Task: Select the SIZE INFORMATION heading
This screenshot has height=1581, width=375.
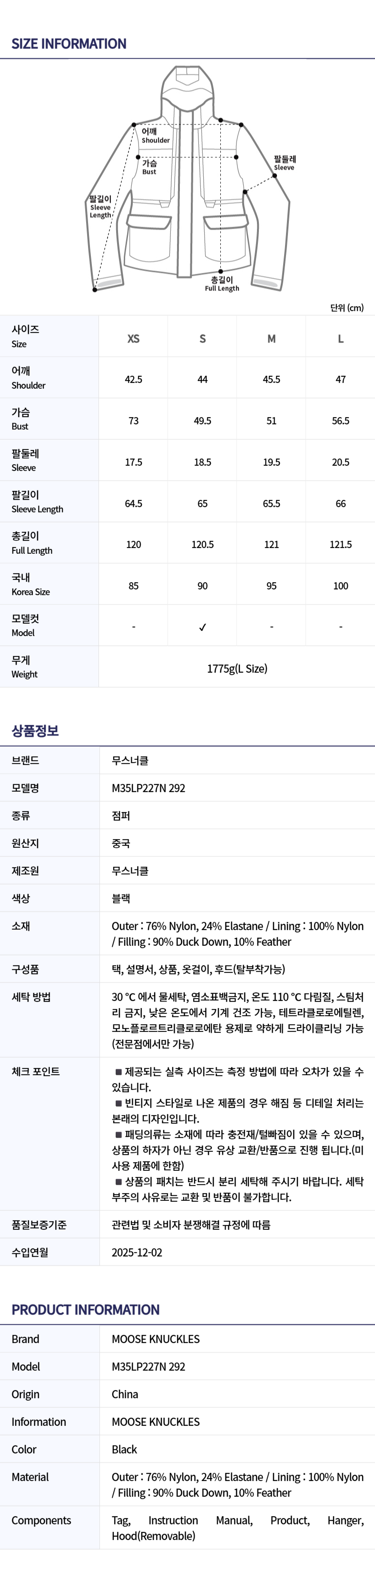Action: tap(69, 44)
